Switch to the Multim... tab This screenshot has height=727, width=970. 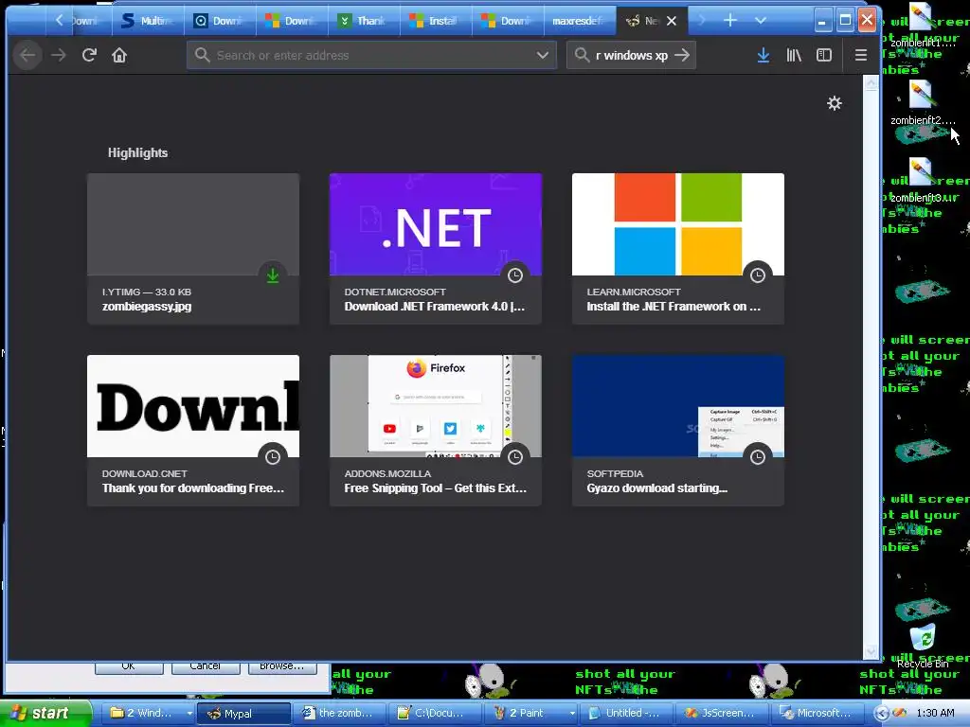coord(148,21)
